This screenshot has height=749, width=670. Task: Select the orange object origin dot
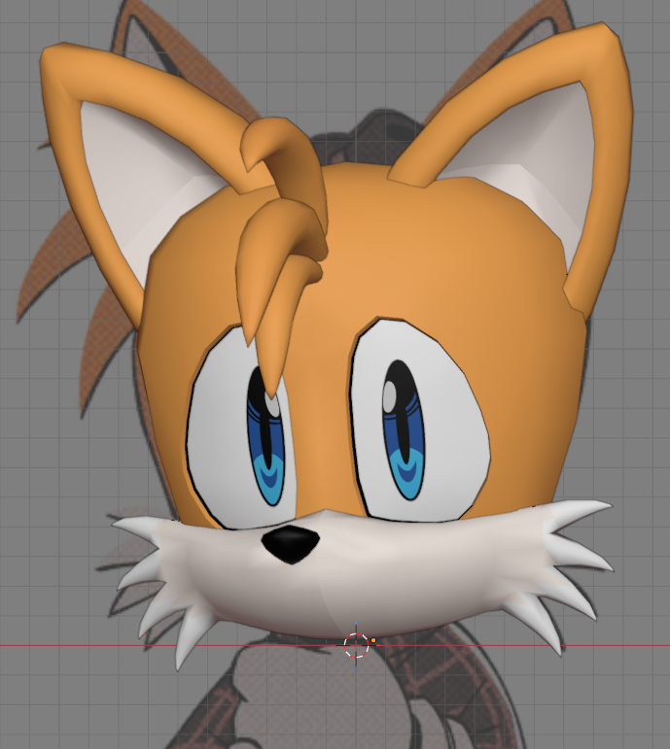point(373,640)
